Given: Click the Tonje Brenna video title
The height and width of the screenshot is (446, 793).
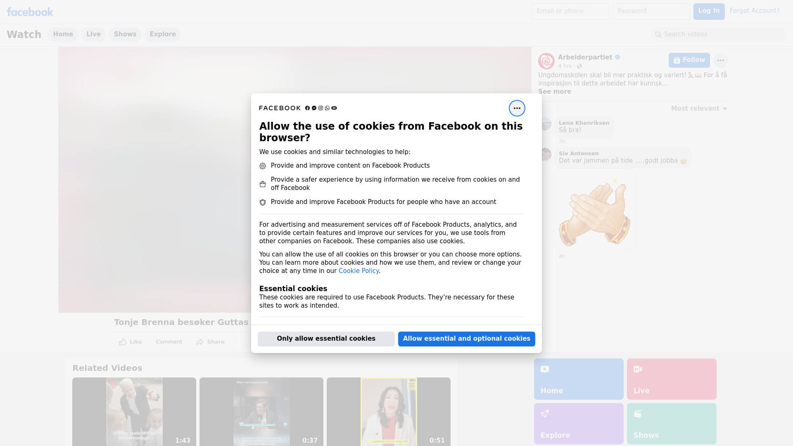Looking at the screenshot, I should tap(181, 322).
